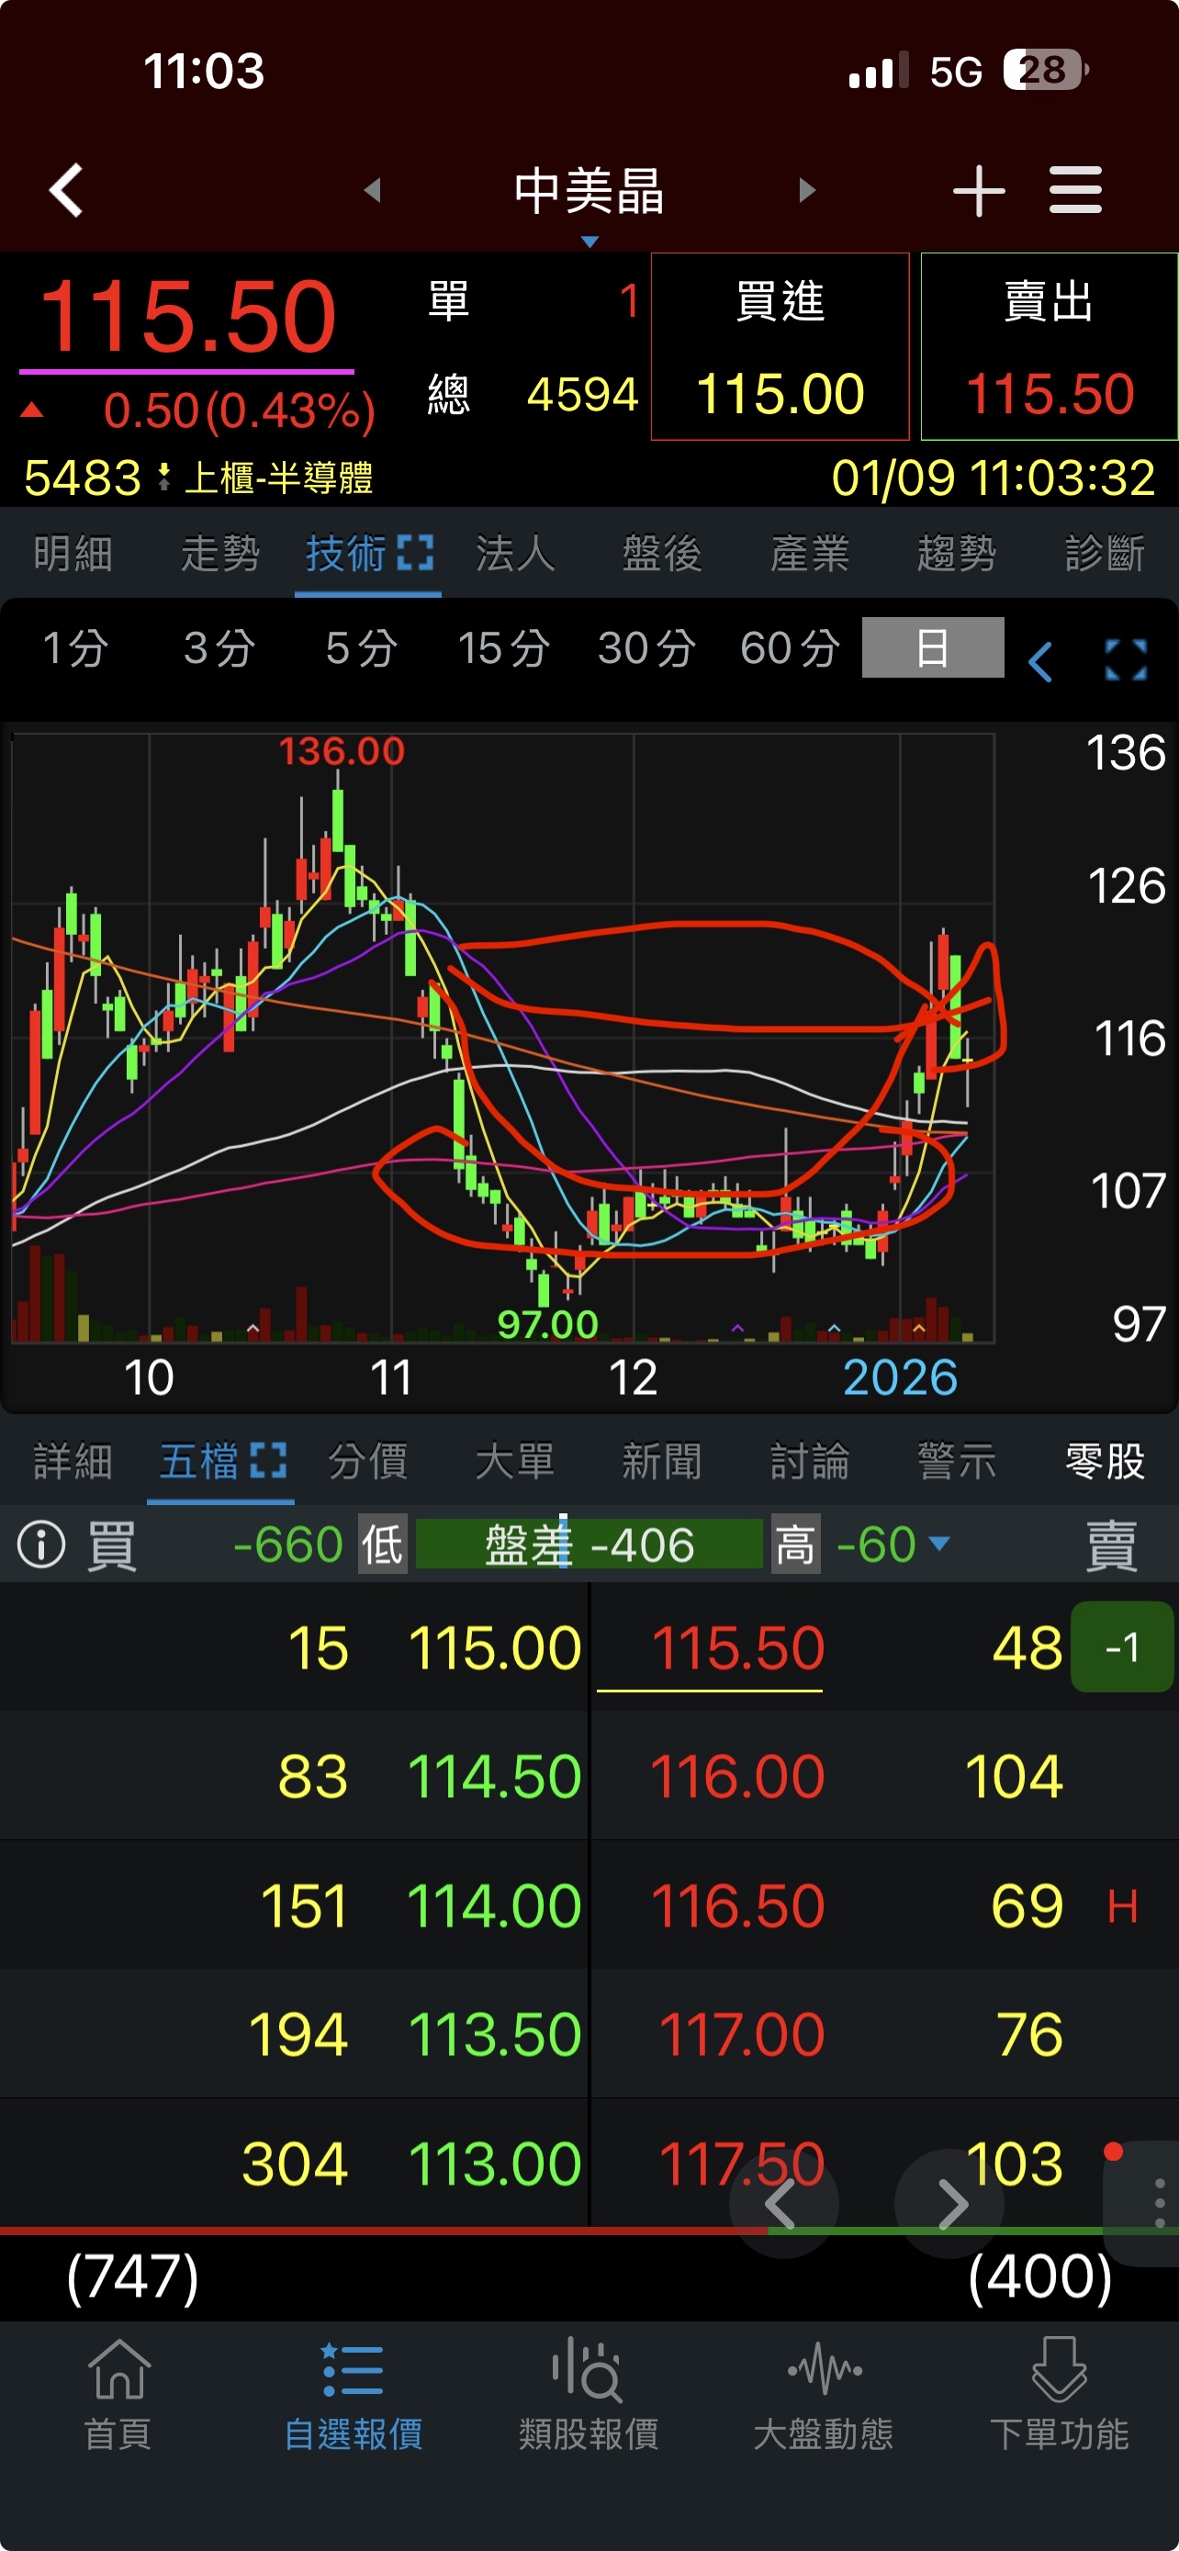Image resolution: width=1179 pixels, height=2551 pixels.
Task: Tap the green -1 change badge
Action: [1123, 1646]
